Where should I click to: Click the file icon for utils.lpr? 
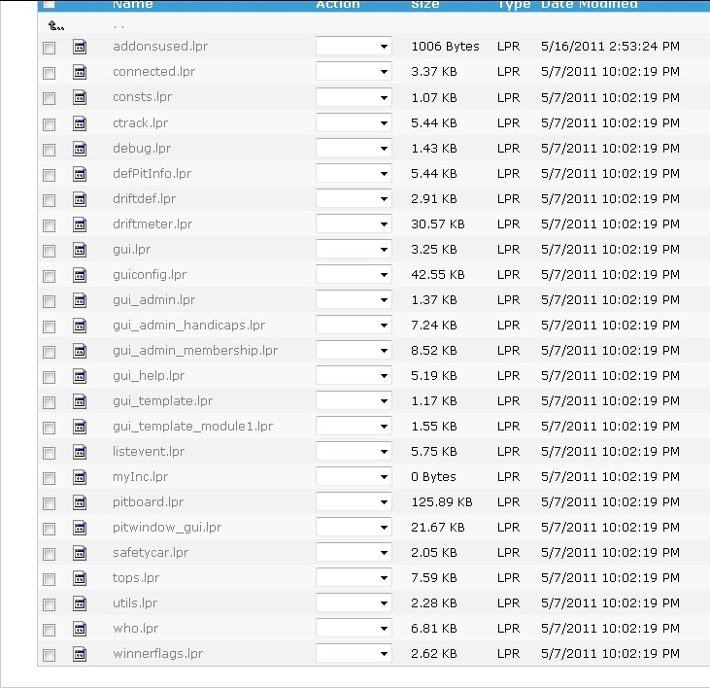[x=80, y=603]
